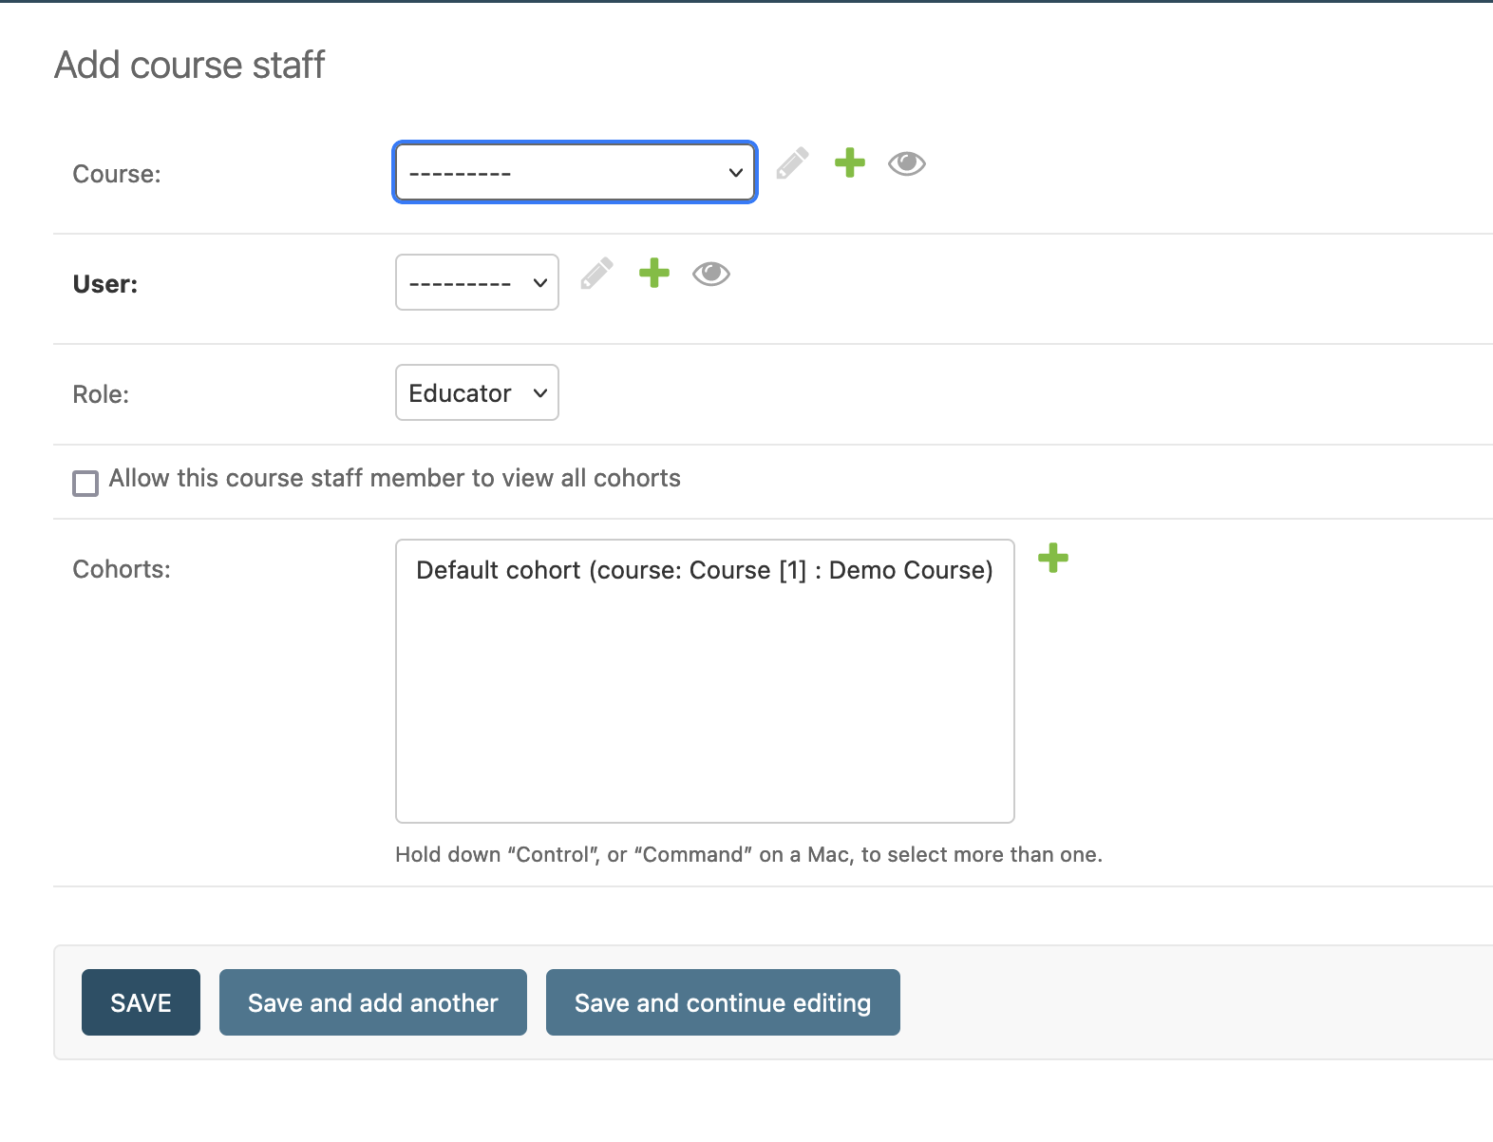Image resolution: width=1493 pixels, height=1142 pixels.
Task: Add a new cohort with the green plus
Action: (x=1053, y=558)
